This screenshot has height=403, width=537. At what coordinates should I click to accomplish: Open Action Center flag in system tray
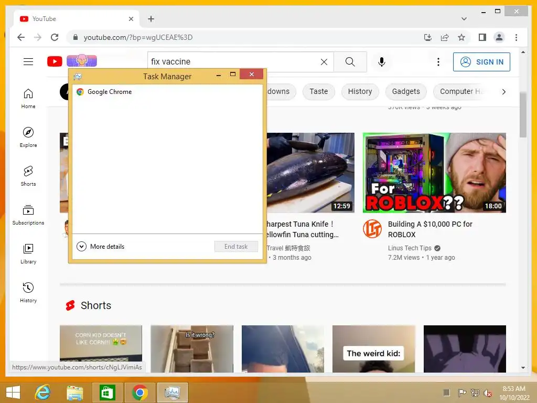(462, 393)
